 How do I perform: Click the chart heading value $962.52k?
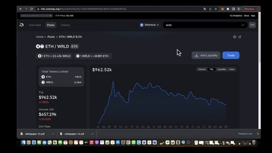(x=102, y=70)
